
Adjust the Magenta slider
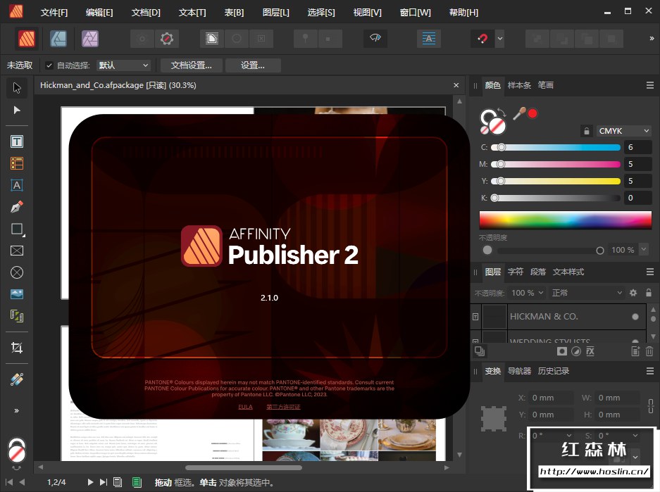(556, 164)
